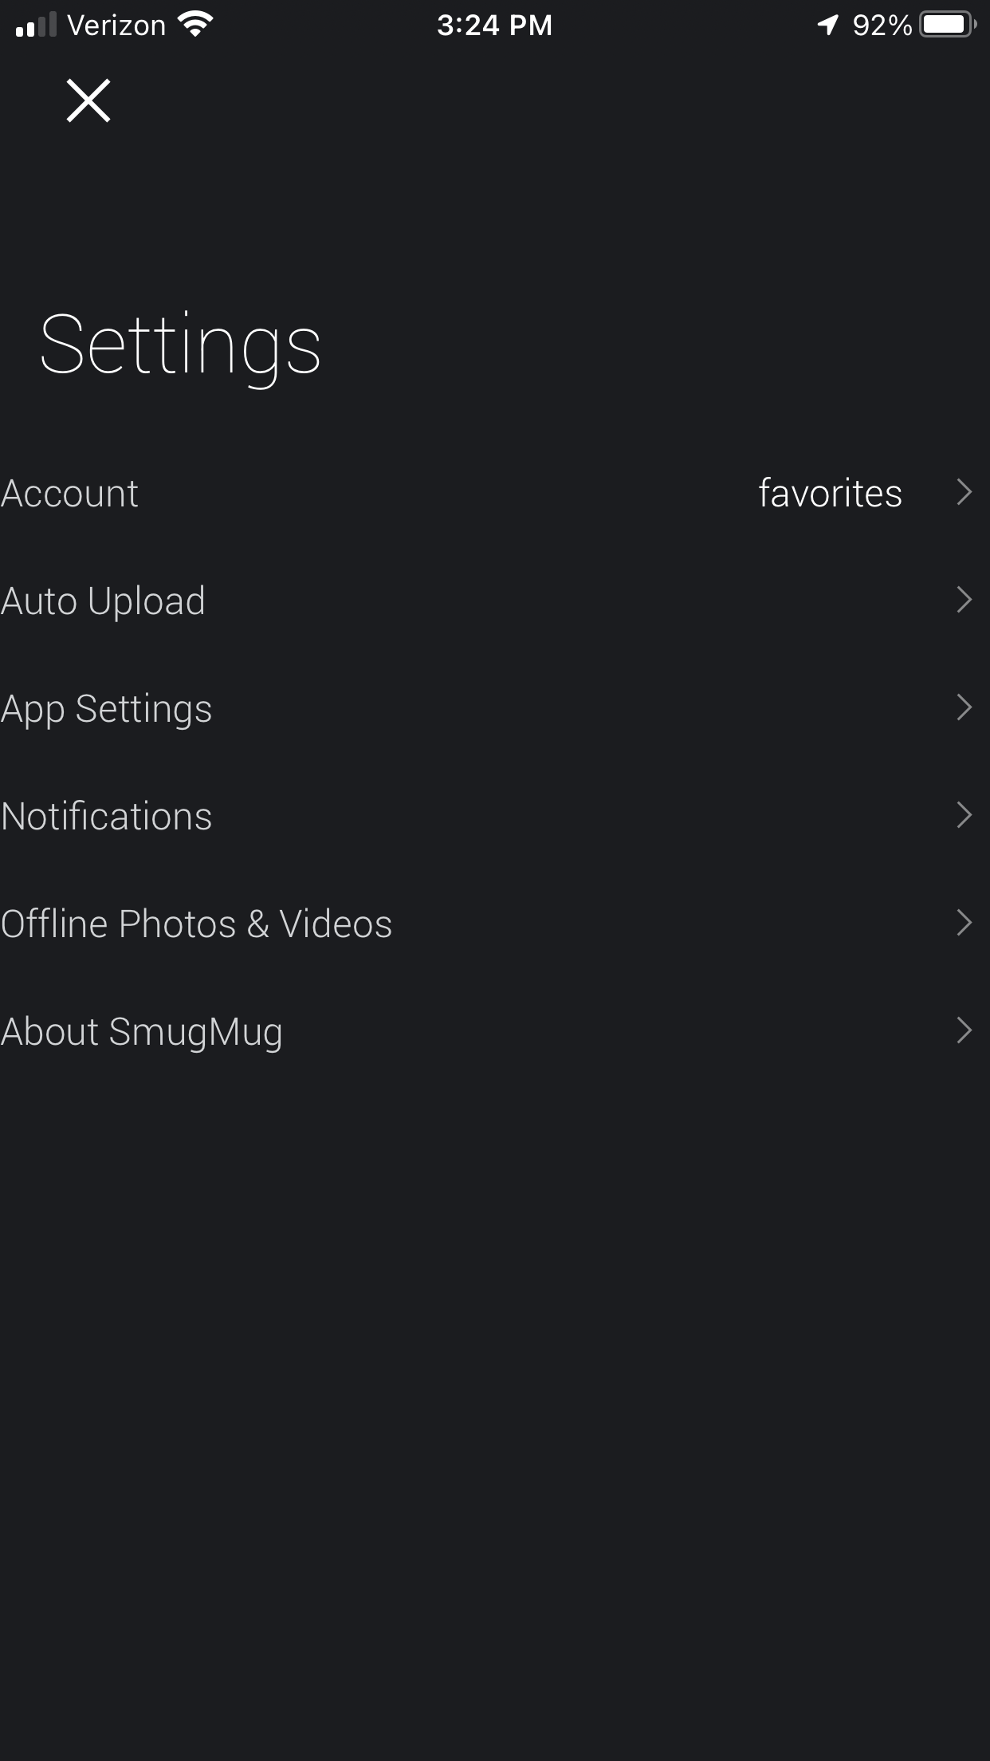This screenshot has height=1761, width=990.
Task: Go to App Settings
Action: pyautogui.click(x=107, y=708)
